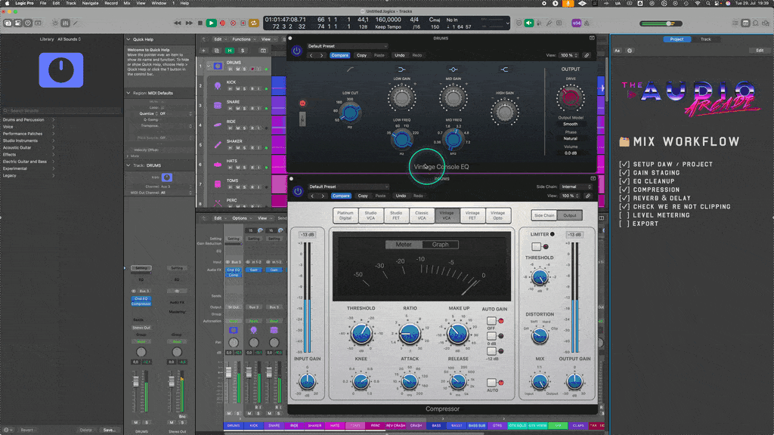This screenshot has width=774, height=435.
Task: Bypass the Vintage Console EQ power button
Action: point(296,51)
